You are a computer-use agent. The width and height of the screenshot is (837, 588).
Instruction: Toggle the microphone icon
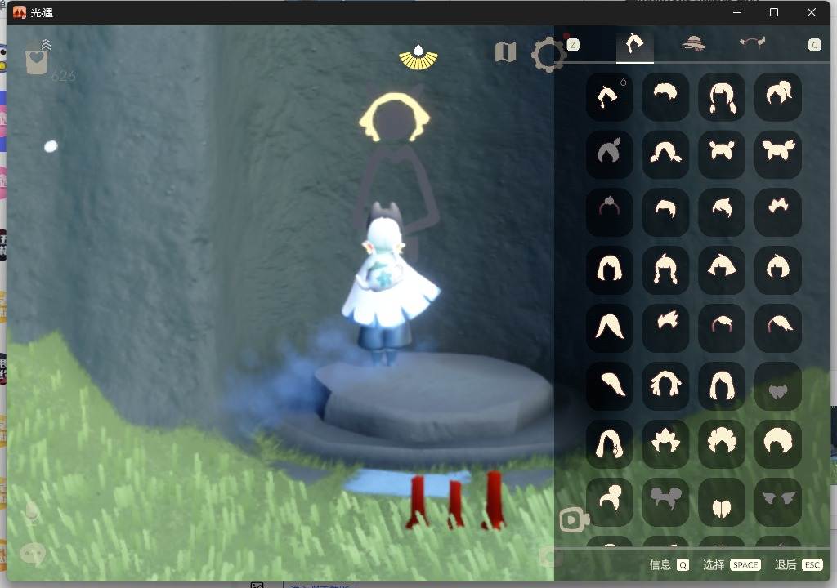(32, 514)
